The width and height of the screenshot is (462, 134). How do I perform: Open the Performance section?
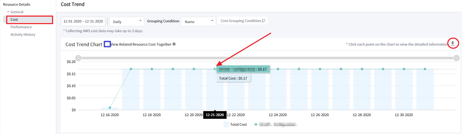[21, 27]
